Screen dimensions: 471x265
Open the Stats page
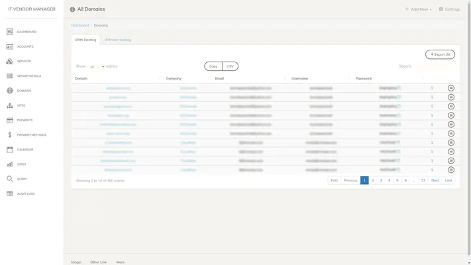coord(22,164)
